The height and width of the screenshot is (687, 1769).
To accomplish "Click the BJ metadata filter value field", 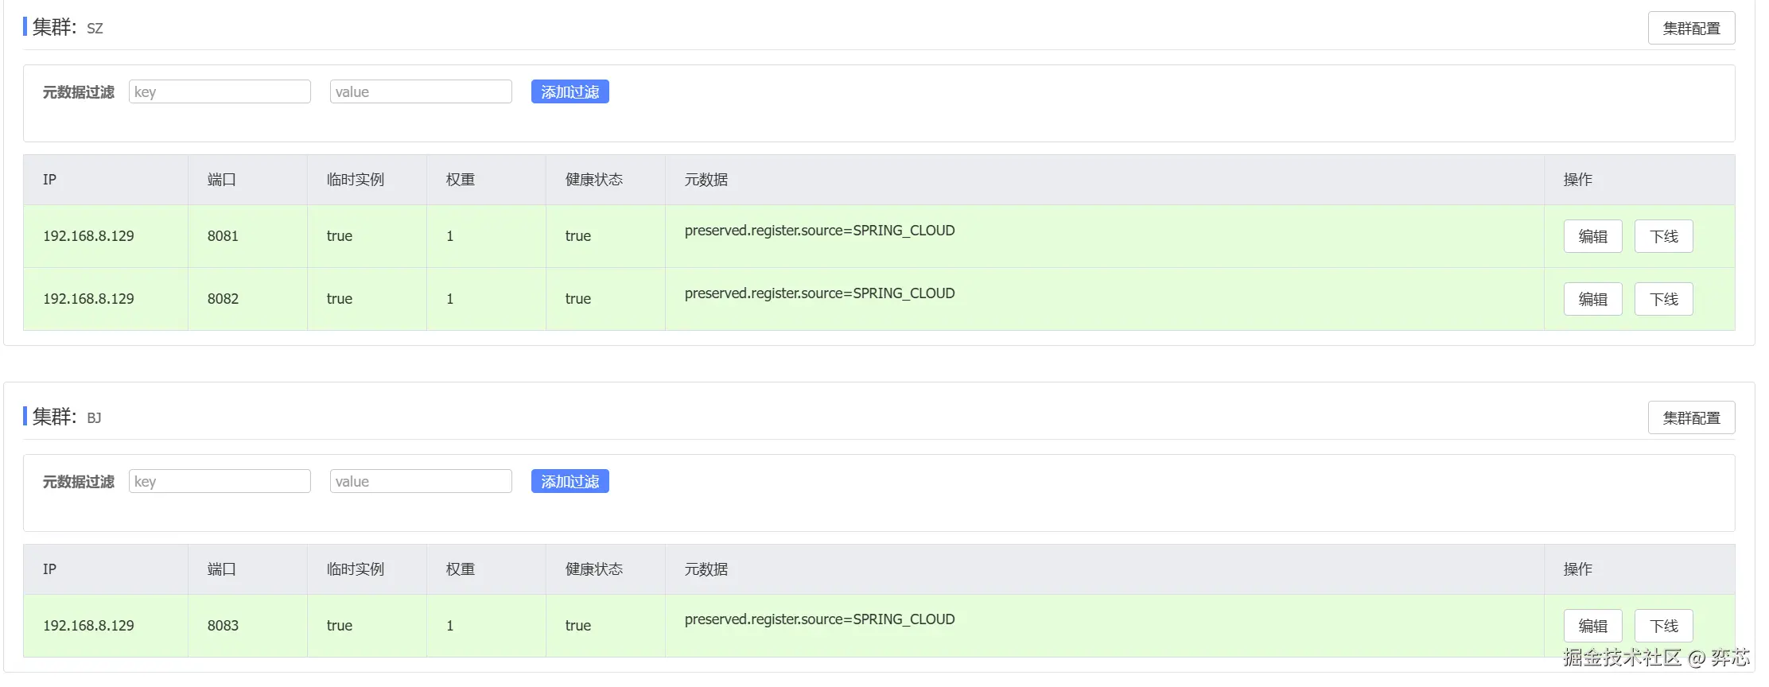I will 421,482.
